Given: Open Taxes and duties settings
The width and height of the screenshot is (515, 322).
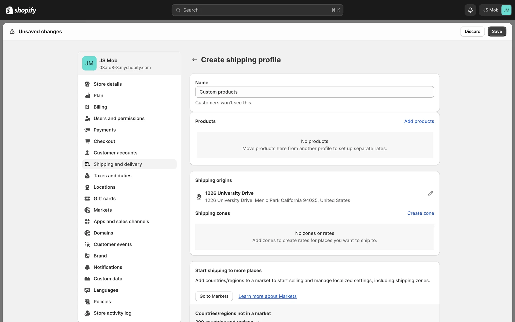Looking at the screenshot, I should click(112, 176).
